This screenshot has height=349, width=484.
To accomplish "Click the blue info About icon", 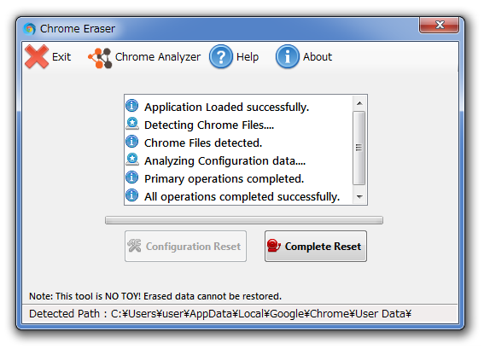I will coord(288,56).
